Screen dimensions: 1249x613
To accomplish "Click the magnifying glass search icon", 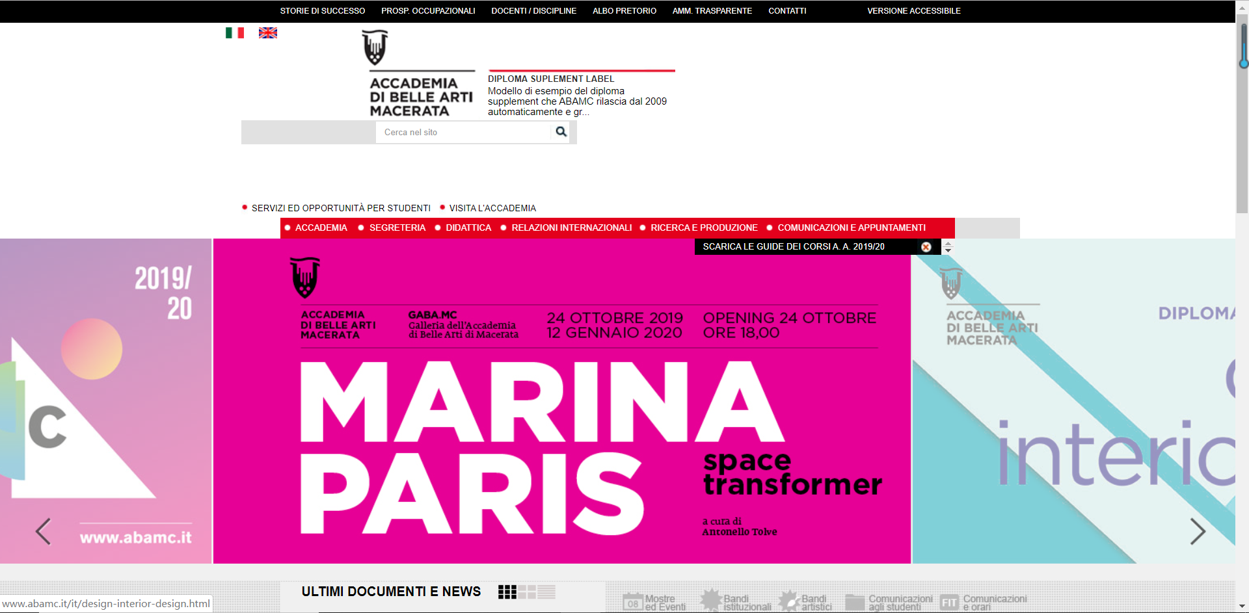I will click(561, 132).
